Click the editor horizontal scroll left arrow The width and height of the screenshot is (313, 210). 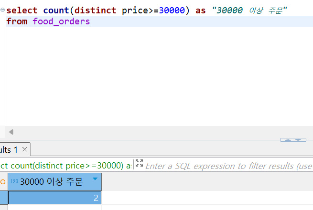[11, 132]
